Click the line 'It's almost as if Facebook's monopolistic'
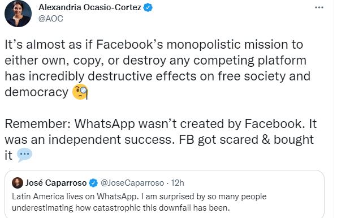Image resolution: width=337 pixels, height=218 pixels. coord(154,45)
